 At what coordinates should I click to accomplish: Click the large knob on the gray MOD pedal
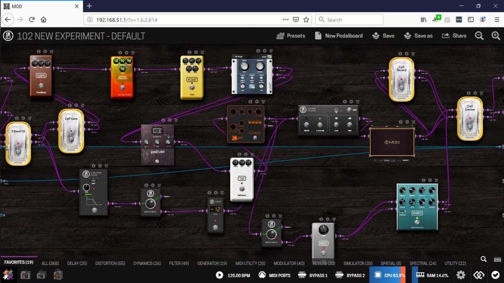323,230
